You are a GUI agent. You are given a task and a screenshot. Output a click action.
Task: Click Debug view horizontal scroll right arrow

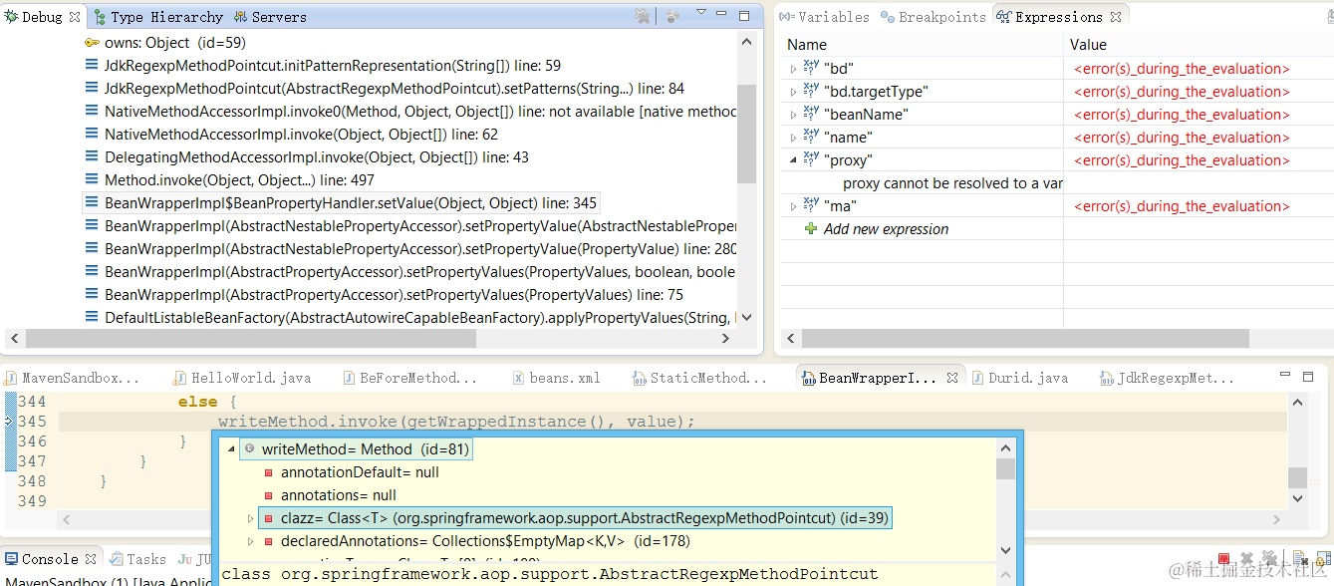coord(726,339)
